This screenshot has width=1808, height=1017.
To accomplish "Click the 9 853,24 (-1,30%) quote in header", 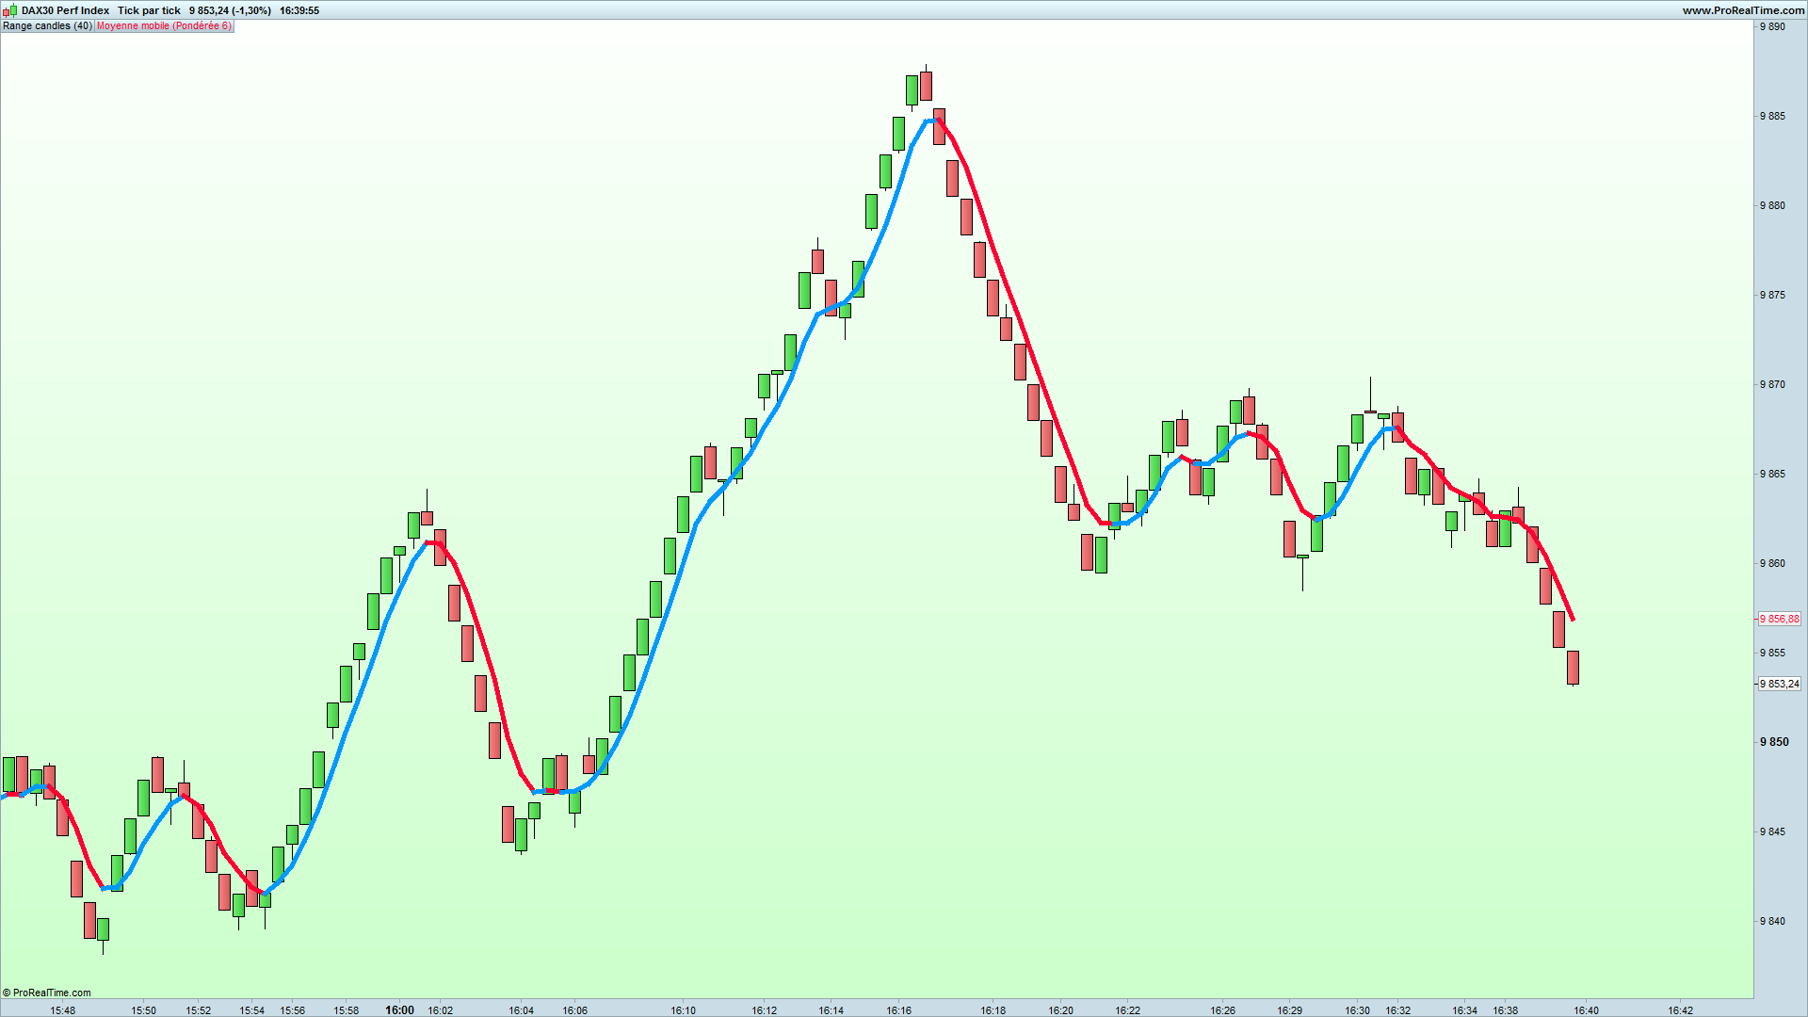I will click(x=230, y=10).
